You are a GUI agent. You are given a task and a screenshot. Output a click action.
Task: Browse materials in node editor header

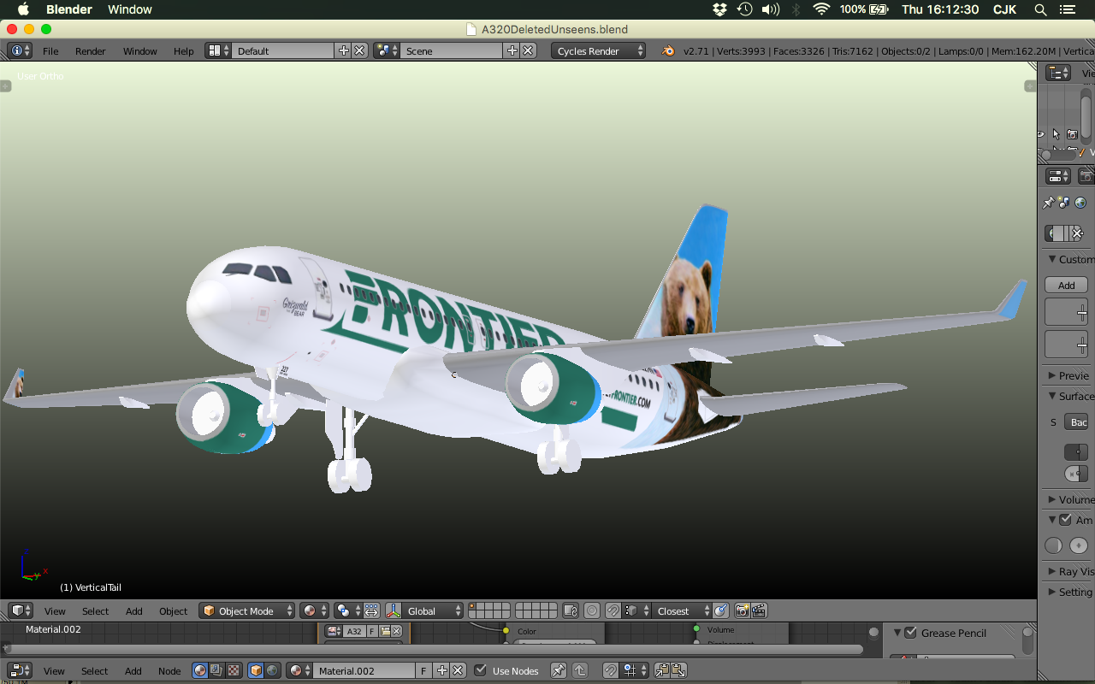point(299,670)
